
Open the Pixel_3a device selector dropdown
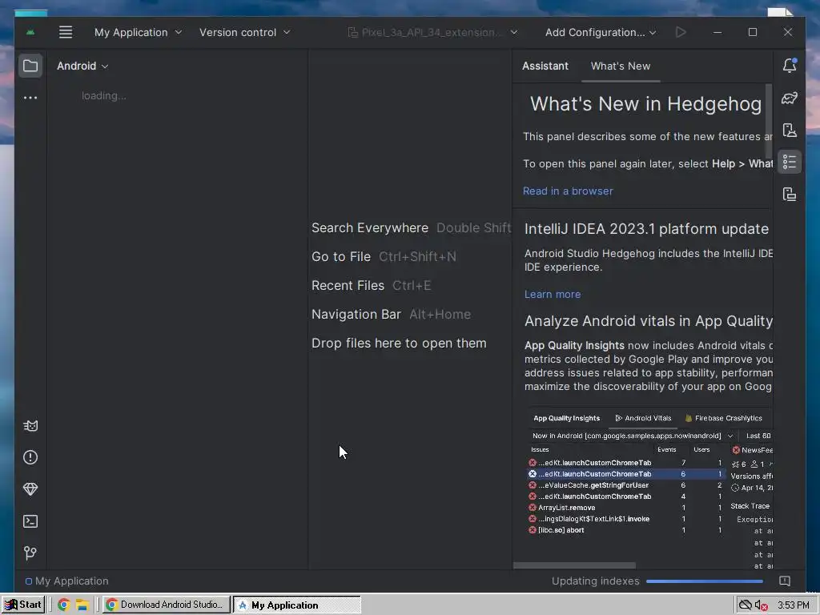click(x=432, y=32)
